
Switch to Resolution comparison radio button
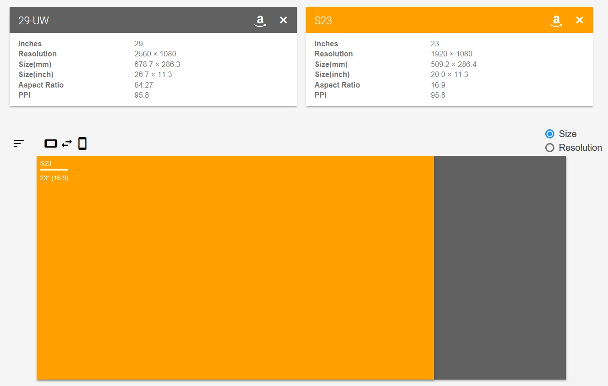click(x=550, y=148)
